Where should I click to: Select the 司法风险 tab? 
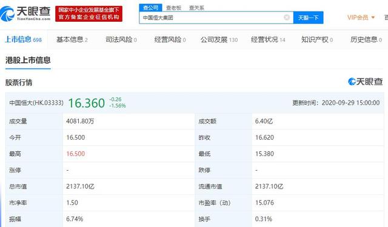121,39
